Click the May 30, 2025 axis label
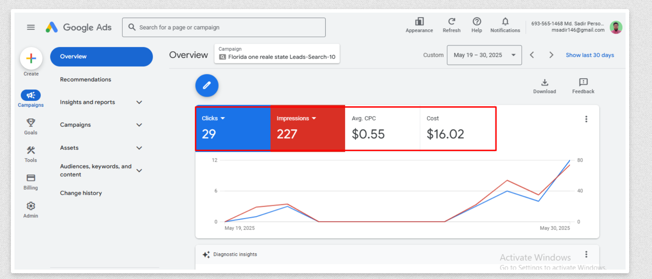The image size is (652, 279). [x=555, y=228]
